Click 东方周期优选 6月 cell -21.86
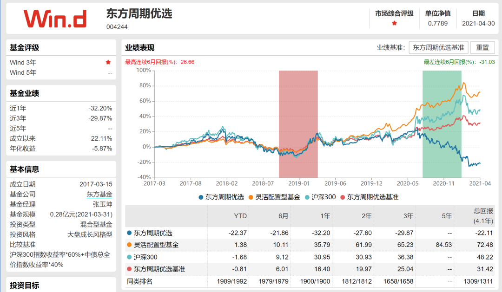 click(279, 233)
